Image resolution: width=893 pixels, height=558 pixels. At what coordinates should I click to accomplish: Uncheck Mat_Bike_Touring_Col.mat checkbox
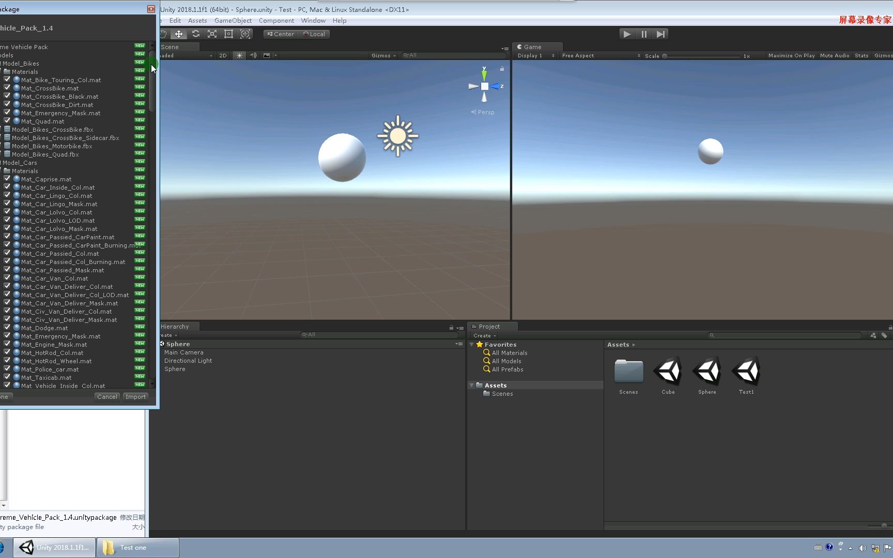(x=7, y=80)
